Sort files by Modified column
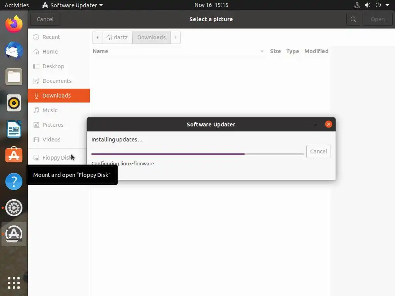 coord(316,51)
